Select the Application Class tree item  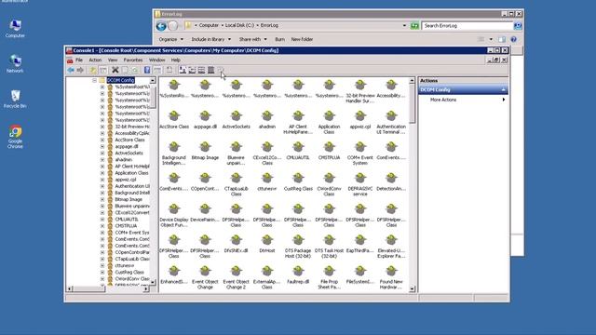point(131,173)
